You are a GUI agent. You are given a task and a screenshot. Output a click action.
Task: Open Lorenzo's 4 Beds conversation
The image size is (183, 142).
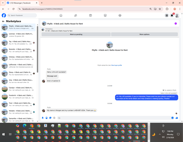18,35
